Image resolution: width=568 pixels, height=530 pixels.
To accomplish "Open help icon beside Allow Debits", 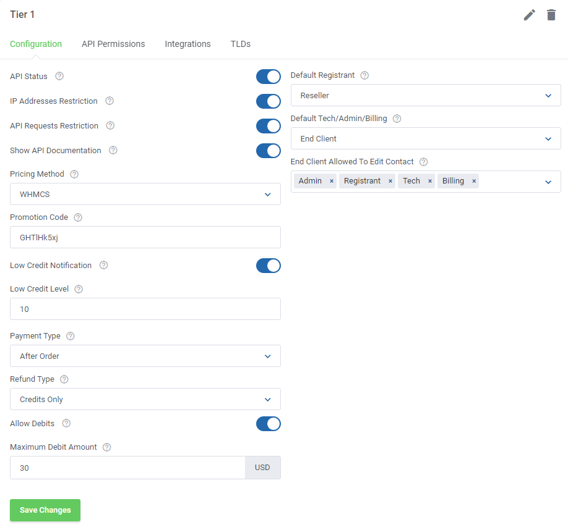I will [66, 423].
